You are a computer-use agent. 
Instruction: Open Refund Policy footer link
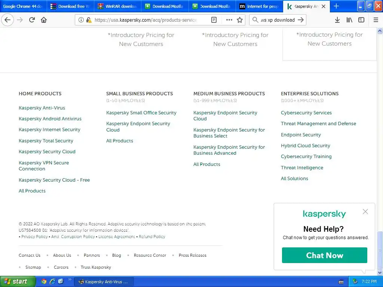tap(152, 237)
